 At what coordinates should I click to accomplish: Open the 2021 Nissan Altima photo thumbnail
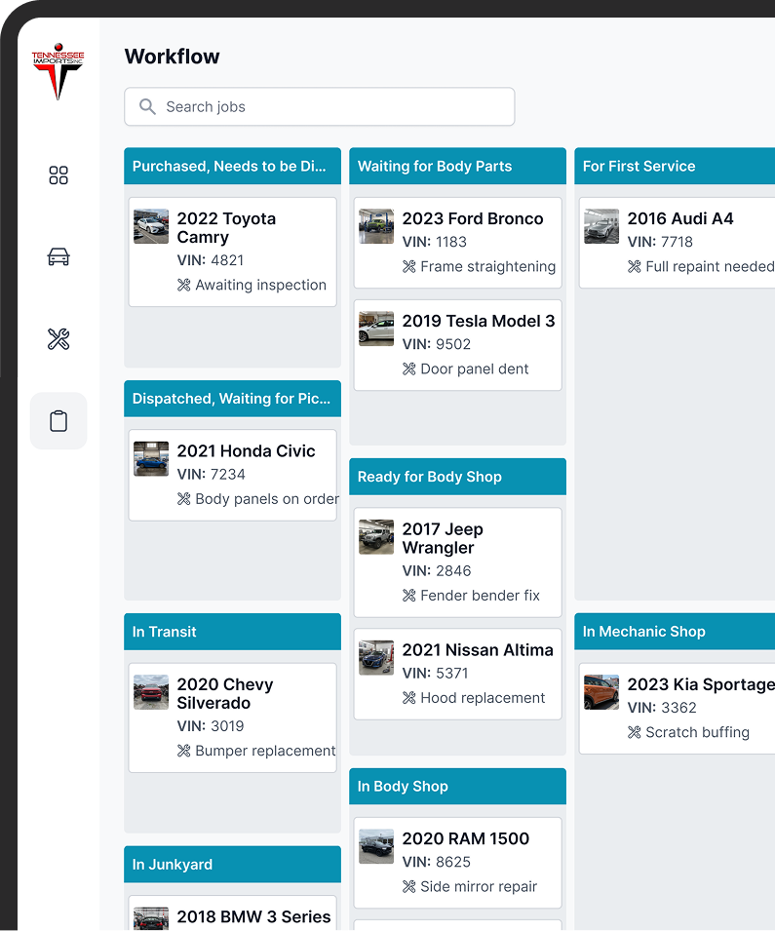pos(376,657)
